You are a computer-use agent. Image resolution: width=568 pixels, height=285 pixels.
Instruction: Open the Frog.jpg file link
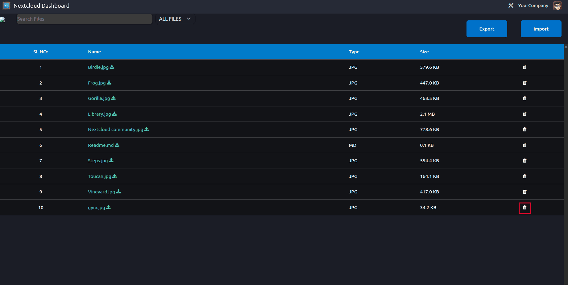[97, 83]
